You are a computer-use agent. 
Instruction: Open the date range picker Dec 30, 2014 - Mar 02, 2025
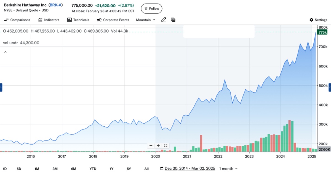190,168
